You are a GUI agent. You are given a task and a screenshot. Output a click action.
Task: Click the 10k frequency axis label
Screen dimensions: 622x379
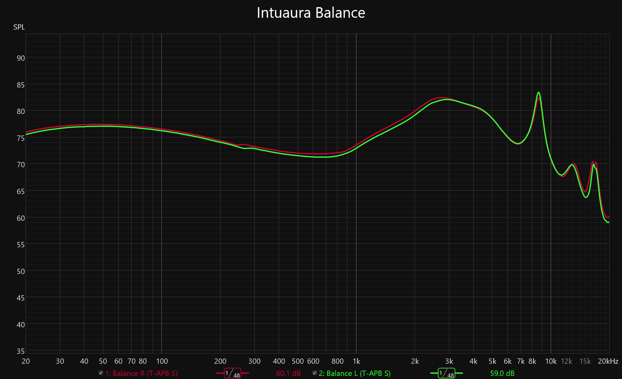tap(551, 361)
